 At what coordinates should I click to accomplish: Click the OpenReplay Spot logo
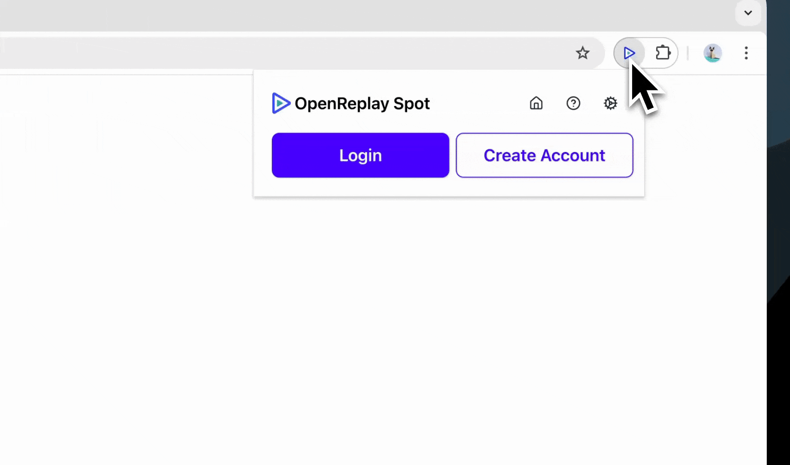point(281,103)
